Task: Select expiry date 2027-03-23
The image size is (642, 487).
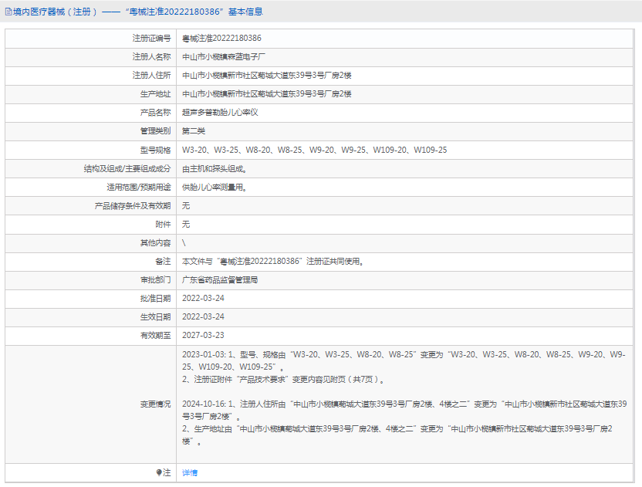Action: click(203, 335)
